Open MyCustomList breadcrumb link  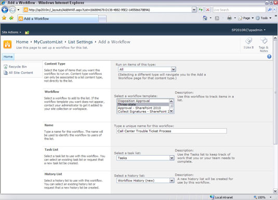[48, 42]
